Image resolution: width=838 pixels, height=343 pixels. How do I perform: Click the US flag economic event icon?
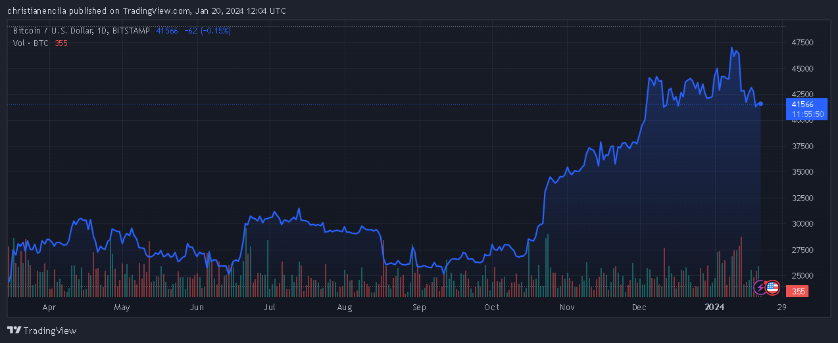click(x=772, y=287)
